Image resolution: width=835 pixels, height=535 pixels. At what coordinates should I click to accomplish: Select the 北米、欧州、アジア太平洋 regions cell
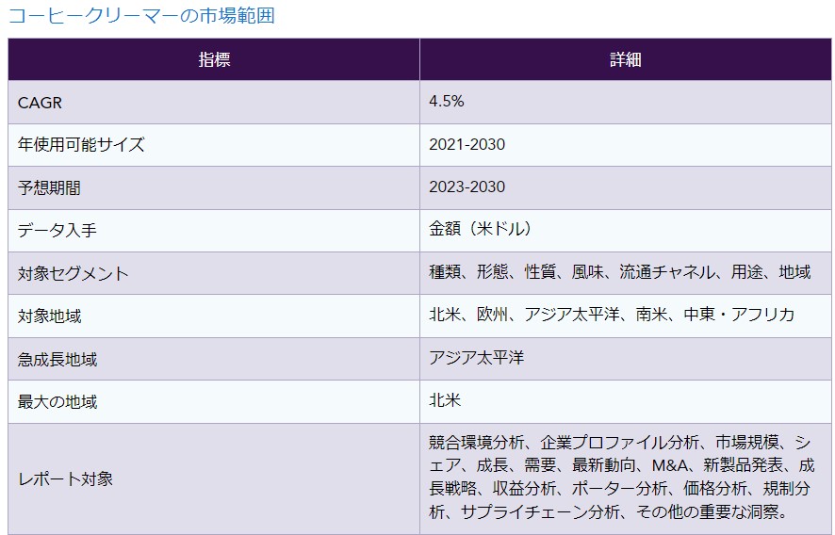coord(626,316)
